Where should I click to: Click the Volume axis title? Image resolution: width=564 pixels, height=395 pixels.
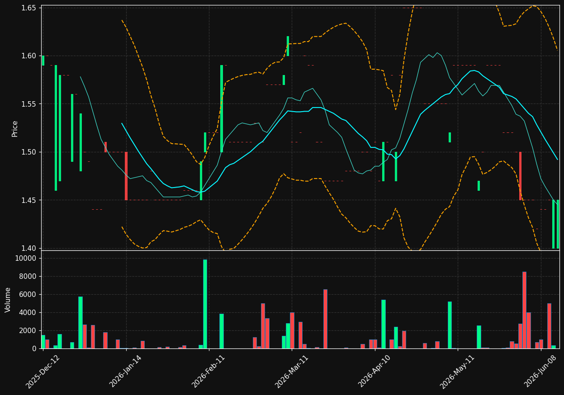[x=8, y=300]
